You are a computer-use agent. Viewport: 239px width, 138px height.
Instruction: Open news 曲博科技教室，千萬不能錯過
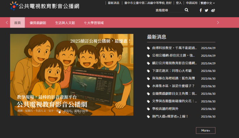(x=174, y=48)
